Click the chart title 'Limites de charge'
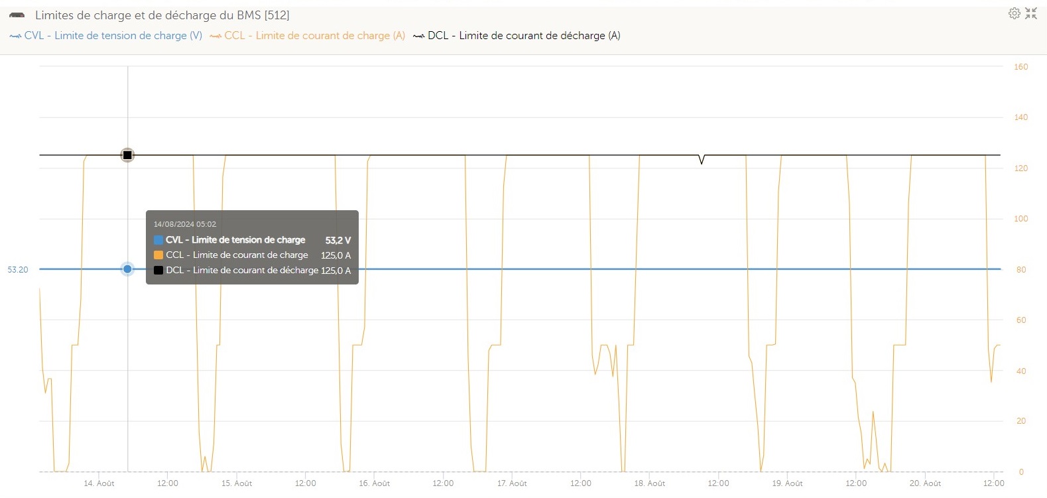This screenshot has height=498, width=1047. [162, 15]
